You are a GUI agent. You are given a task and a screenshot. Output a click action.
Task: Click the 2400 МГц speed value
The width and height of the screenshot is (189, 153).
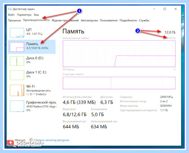tap(166, 97)
